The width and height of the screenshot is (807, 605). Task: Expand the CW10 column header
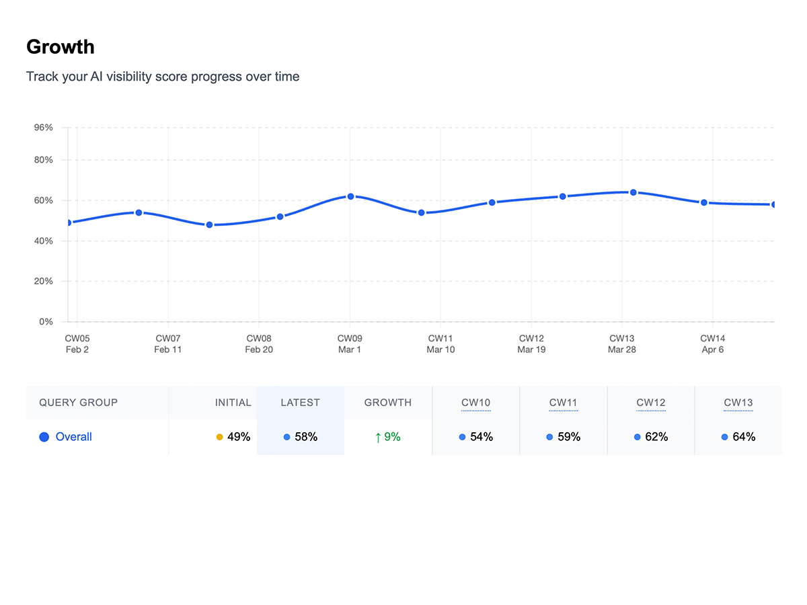[x=475, y=402]
